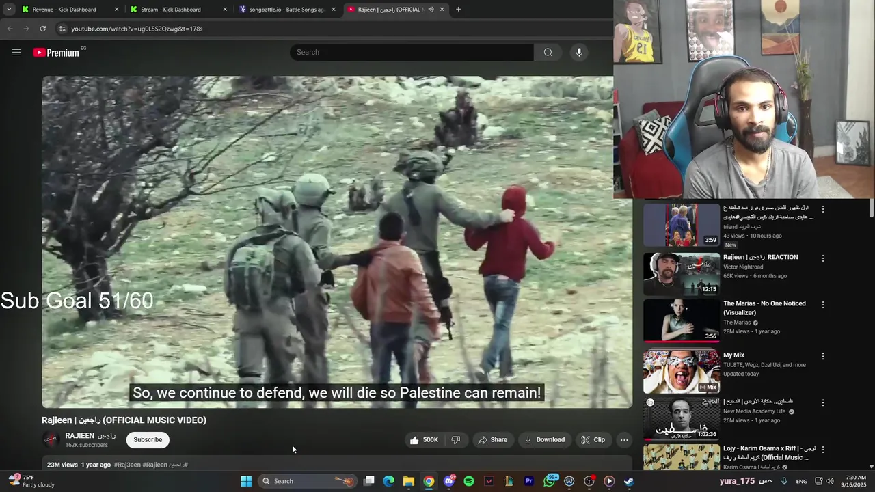Switch ENG input language indicator
The height and width of the screenshot is (492, 875).
click(801, 481)
